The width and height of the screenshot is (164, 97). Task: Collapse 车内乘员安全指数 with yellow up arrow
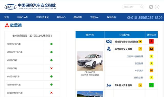[140, 49]
